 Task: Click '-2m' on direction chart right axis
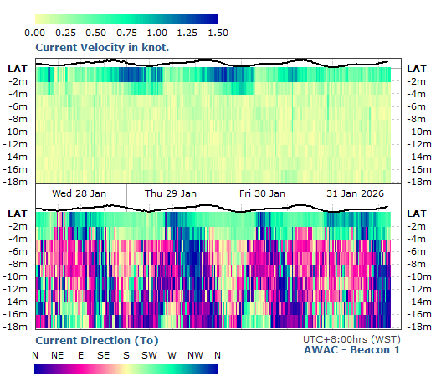(x=416, y=226)
